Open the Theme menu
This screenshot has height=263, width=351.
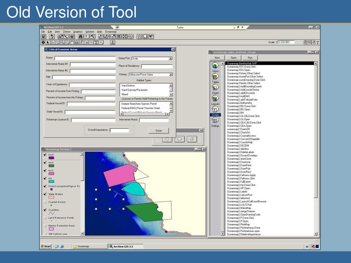[x=66, y=32]
